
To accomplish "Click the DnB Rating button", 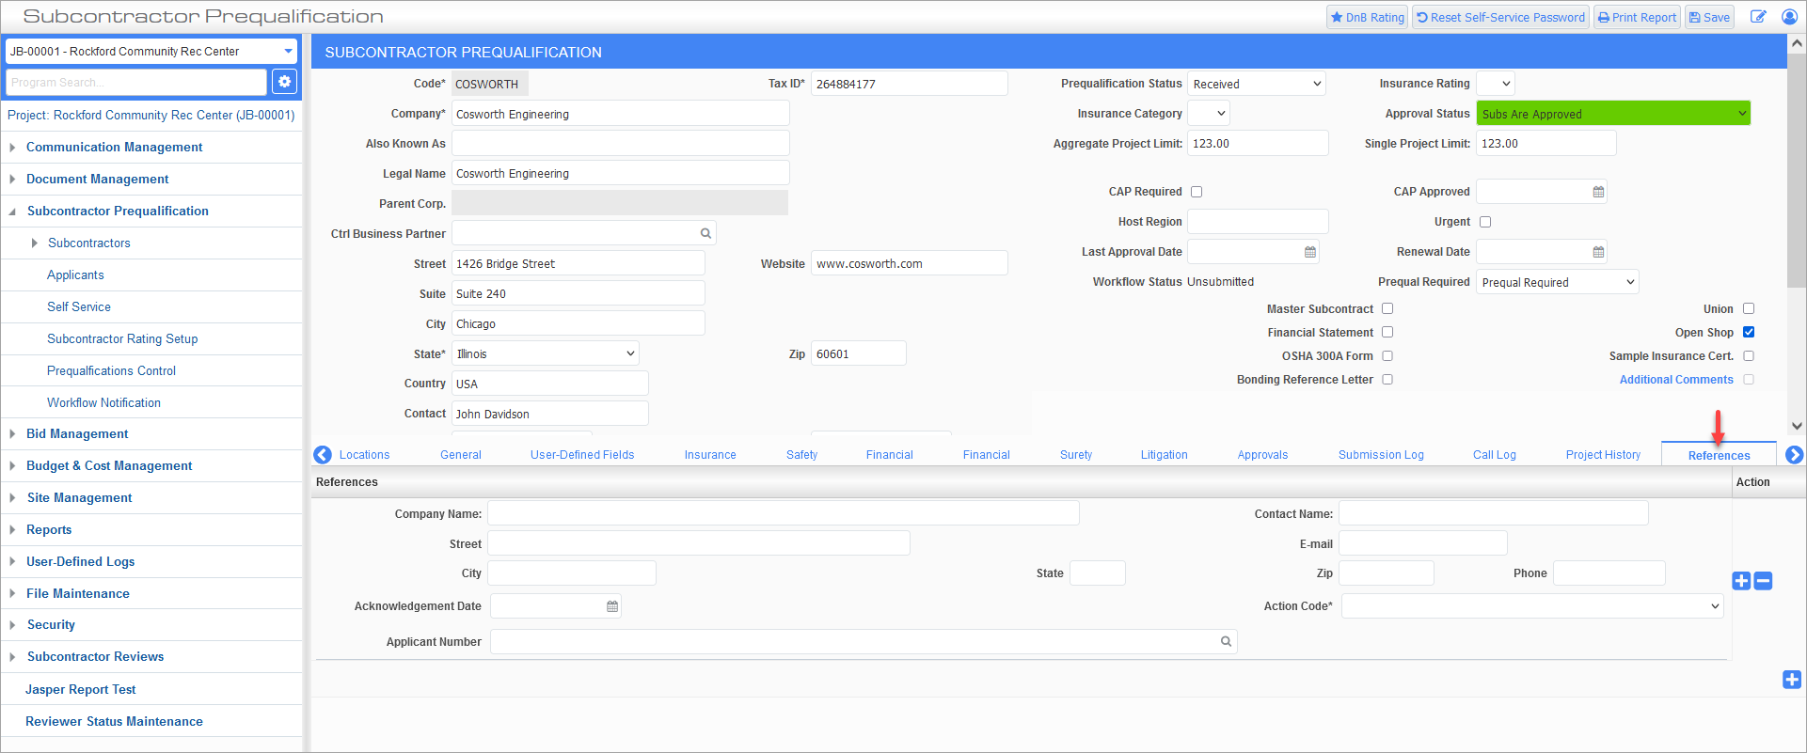I will (x=1367, y=17).
